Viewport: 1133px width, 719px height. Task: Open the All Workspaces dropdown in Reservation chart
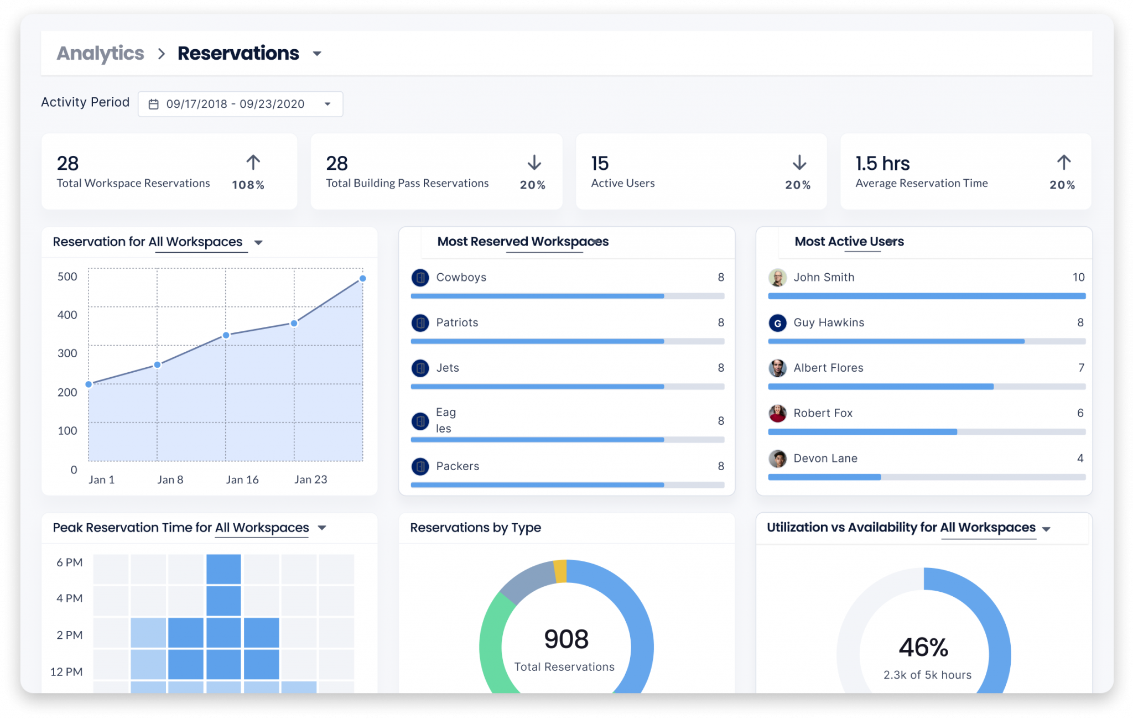[x=259, y=242]
